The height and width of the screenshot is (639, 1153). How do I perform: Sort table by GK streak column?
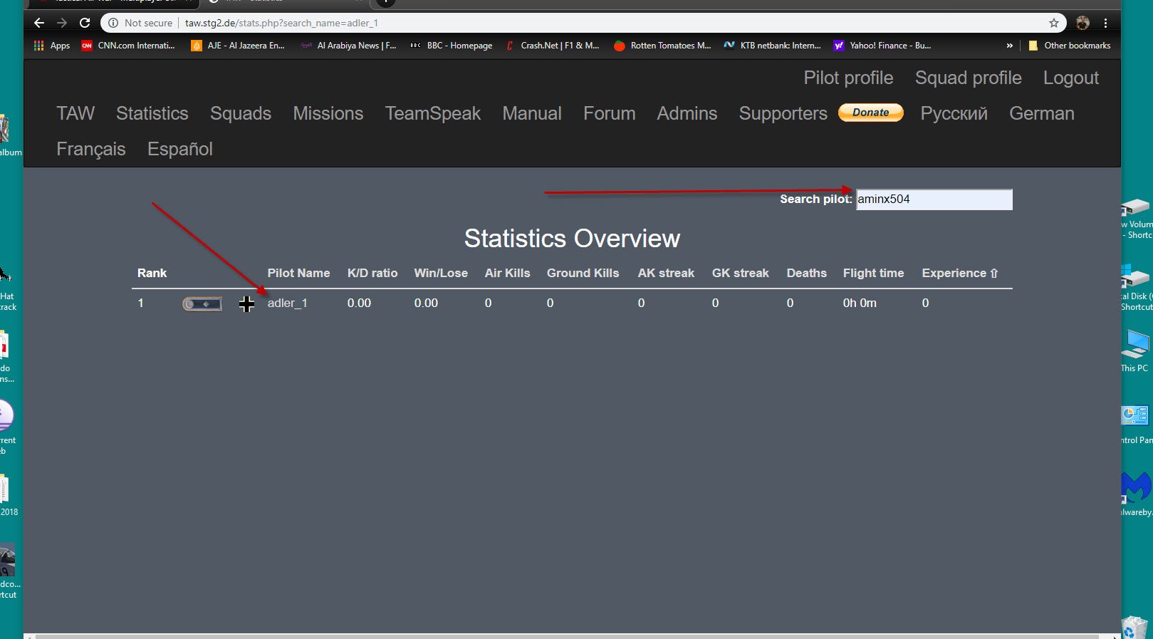[740, 273]
